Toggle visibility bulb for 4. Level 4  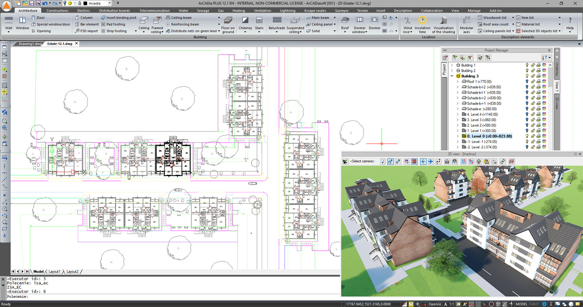pyautogui.click(x=527, y=114)
